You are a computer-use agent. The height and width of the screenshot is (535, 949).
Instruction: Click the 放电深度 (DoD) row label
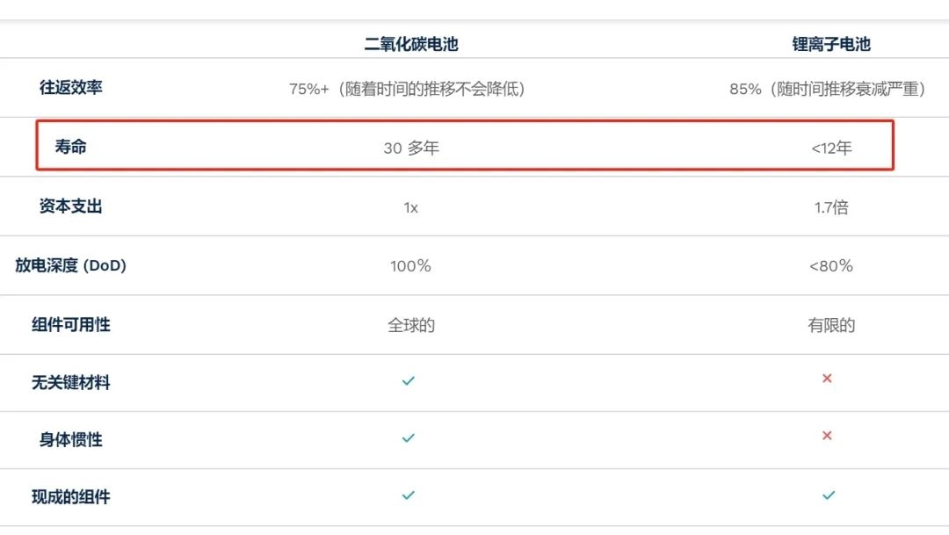click(71, 265)
